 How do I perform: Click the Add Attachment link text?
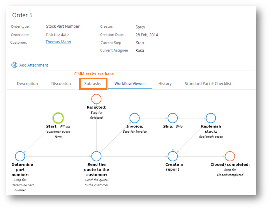(x=34, y=65)
